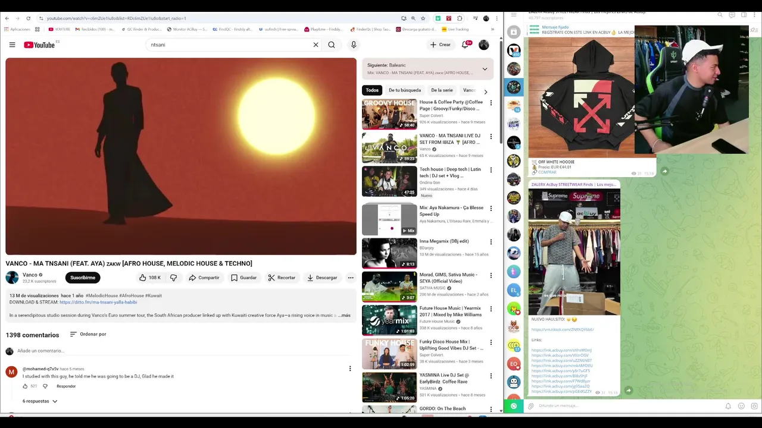Open the Morad, GIMS SEYA video thumbnail
This screenshot has width=762, height=428.
click(389, 287)
